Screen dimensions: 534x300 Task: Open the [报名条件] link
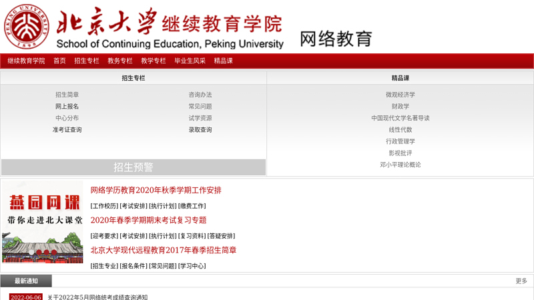(x=133, y=266)
